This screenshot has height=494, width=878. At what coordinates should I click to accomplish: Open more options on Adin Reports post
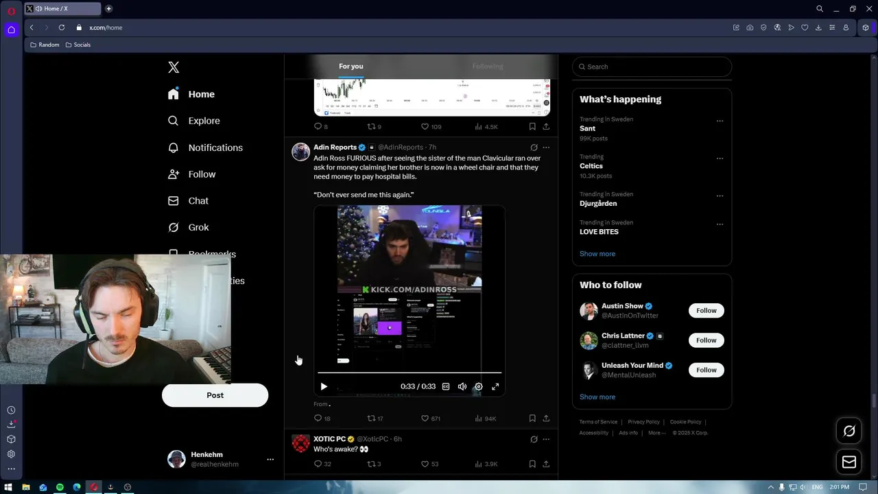click(546, 148)
